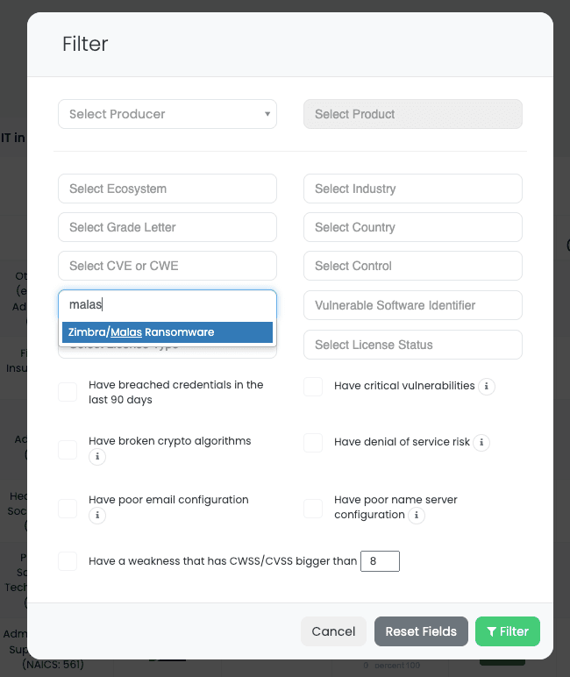Open the Select Producer dropdown

[167, 114]
